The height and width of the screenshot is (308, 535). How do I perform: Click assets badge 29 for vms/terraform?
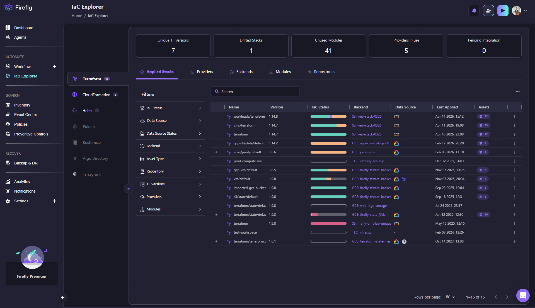(x=484, y=125)
